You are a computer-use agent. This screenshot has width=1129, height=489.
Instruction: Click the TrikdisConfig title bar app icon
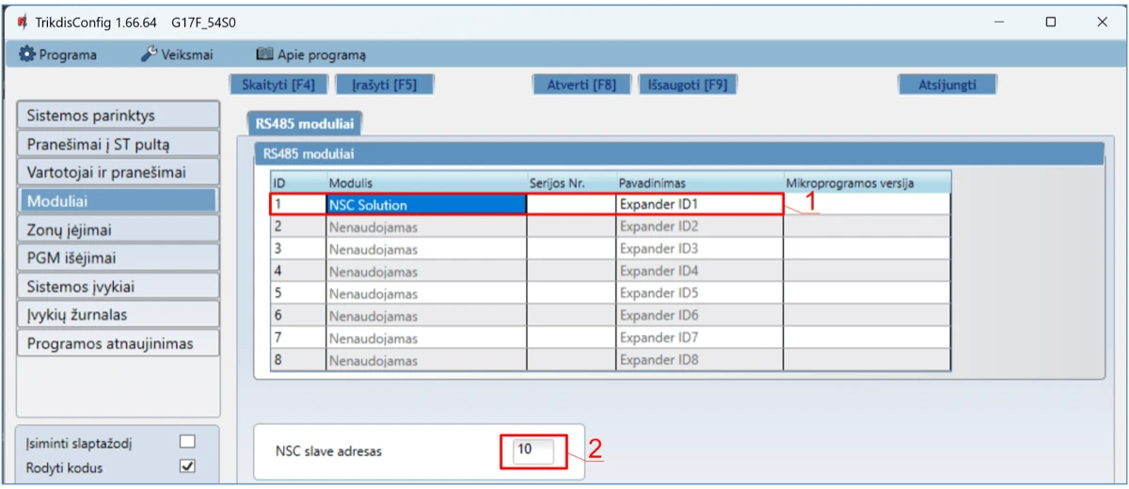pyautogui.click(x=21, y=22)
